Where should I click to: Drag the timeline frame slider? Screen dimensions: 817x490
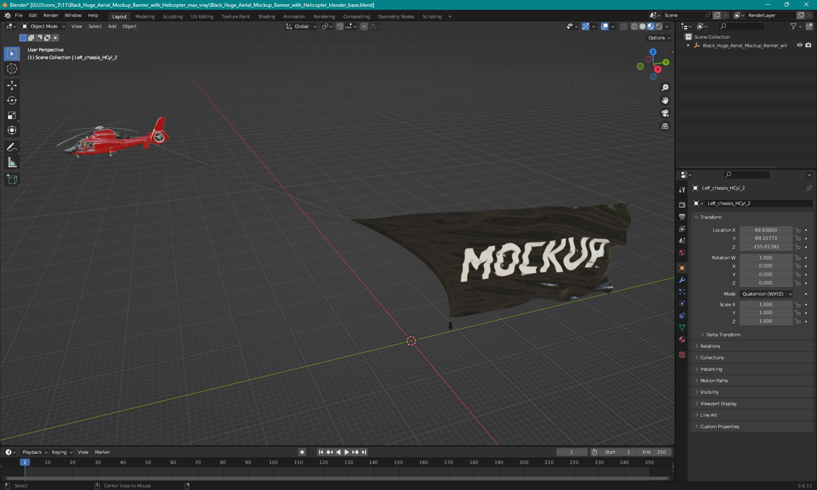pyautogui.click(x=25, y=462)
